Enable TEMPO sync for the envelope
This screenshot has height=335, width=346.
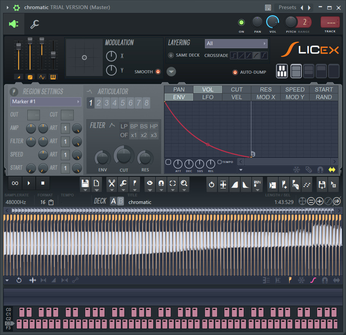(219, 161)
